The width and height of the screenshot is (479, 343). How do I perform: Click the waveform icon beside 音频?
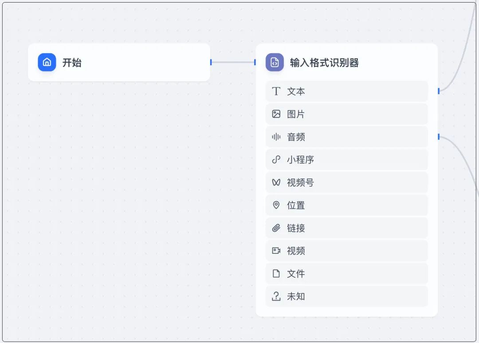tap(276, 137)
